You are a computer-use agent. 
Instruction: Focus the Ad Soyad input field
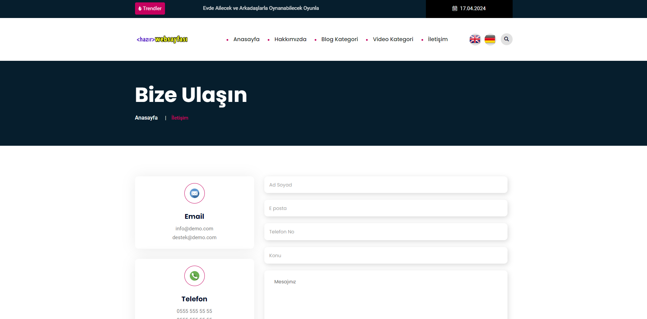pyautogui.click(x=386, y=185)
